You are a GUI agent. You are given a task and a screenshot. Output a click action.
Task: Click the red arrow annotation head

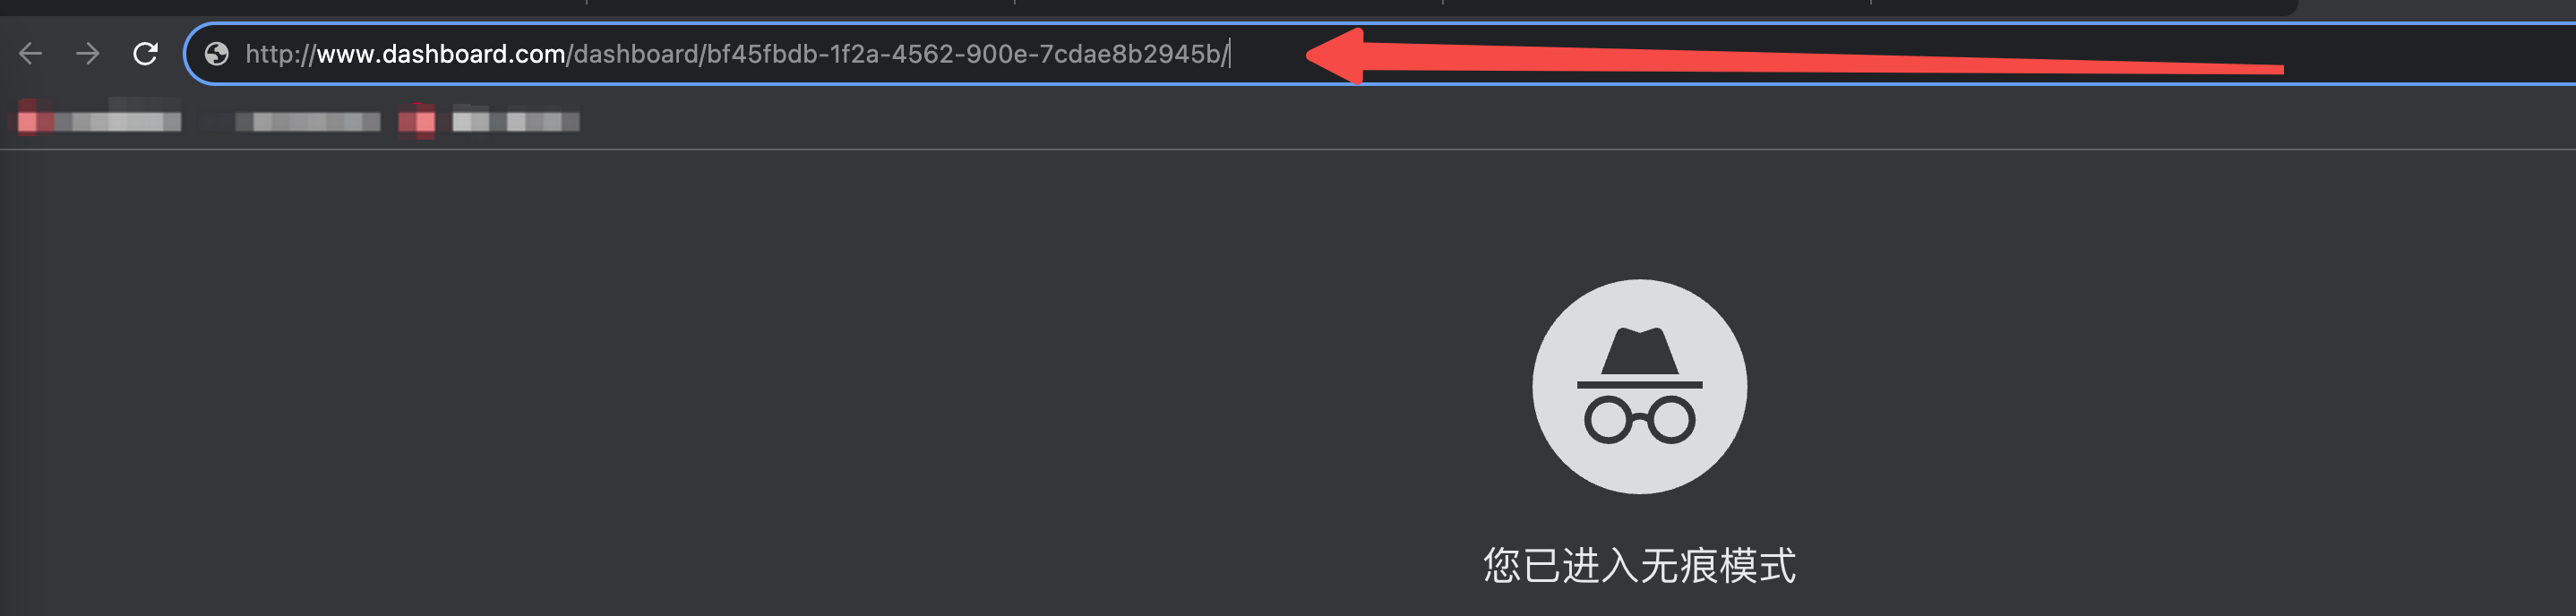pyautogui.click(x=1336, y=55)
